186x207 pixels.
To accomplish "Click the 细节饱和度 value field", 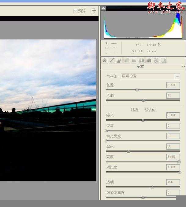I will [173, 193].
